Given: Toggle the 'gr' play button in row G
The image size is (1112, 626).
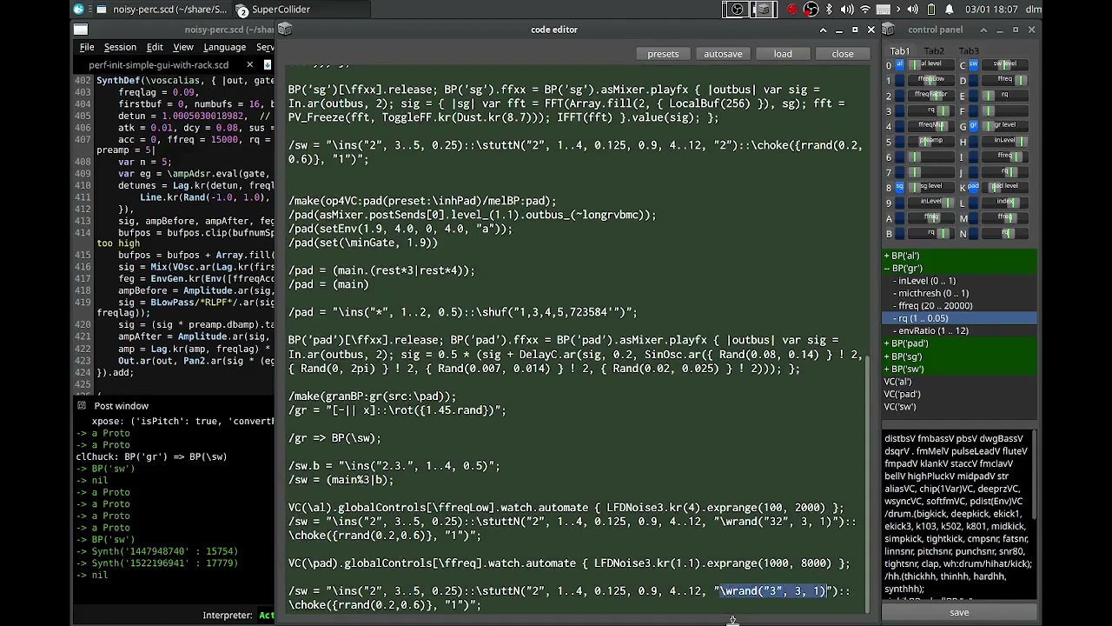Looking at the screenshot, I should 973,126.
